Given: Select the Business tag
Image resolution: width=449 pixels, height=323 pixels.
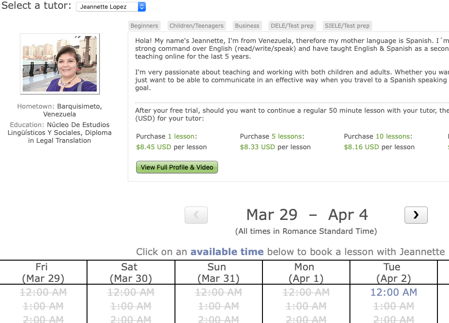Looking at the screenshot, I should pos(247,26).
